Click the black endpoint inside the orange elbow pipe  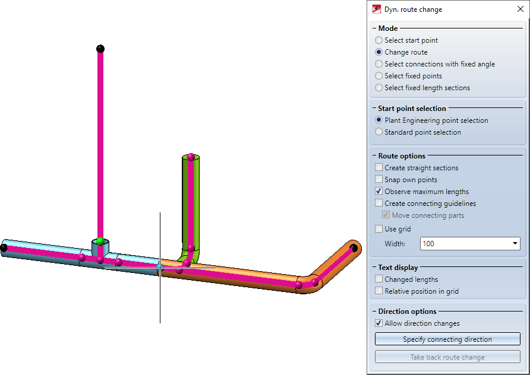[354, 248]
